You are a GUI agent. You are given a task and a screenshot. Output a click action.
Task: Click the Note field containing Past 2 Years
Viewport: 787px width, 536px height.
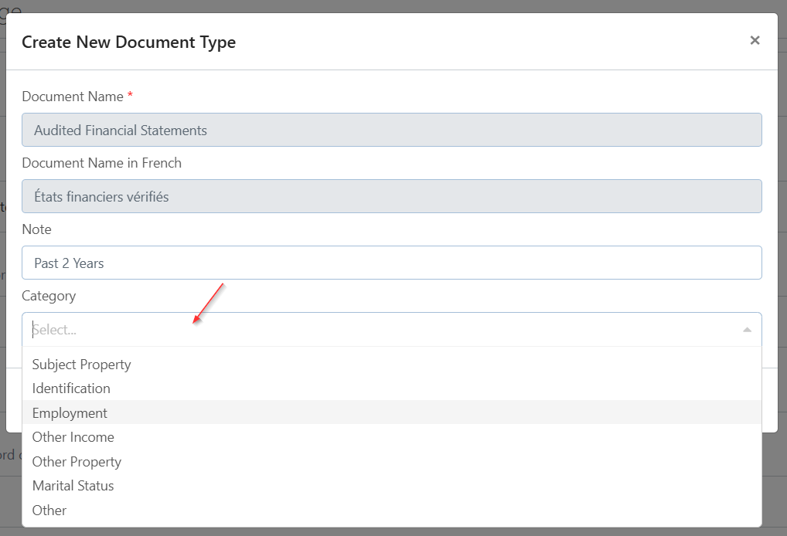coord(391,263)
